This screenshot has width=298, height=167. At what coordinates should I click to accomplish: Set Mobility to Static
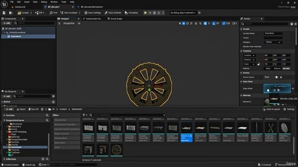coord(268,68)
